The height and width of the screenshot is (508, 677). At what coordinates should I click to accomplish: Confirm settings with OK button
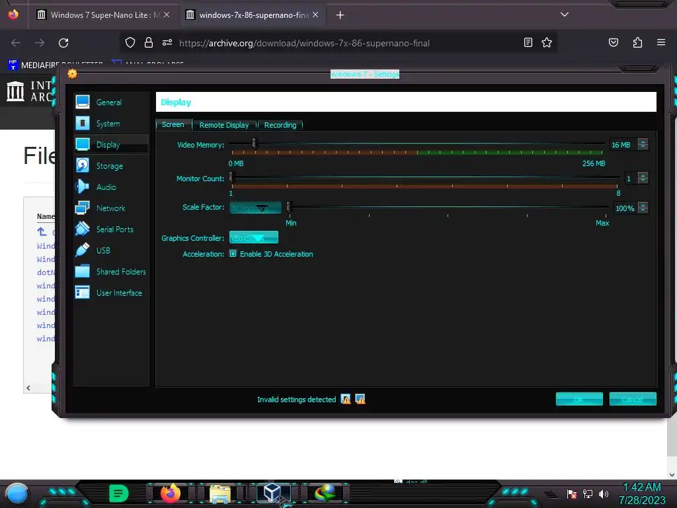coord(579,399)
